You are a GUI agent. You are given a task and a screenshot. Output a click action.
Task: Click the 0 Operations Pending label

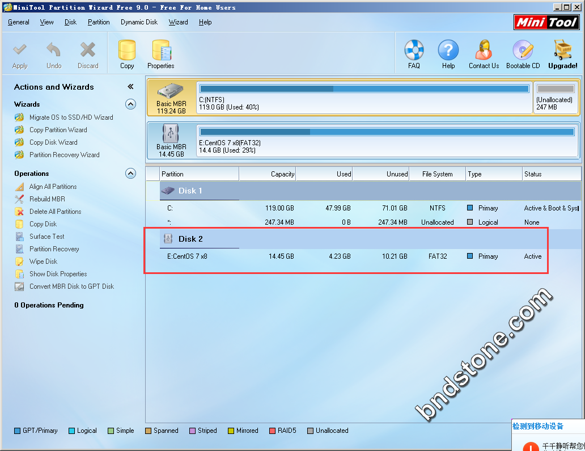[49, 305]
